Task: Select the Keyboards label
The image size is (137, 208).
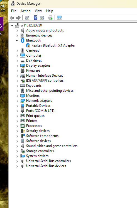Action: click(x=34, y=86)
